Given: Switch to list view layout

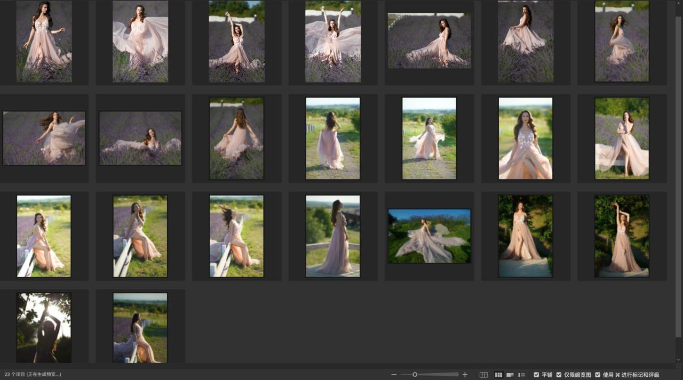Looking at the screenshot, I should tap(522, 375).
